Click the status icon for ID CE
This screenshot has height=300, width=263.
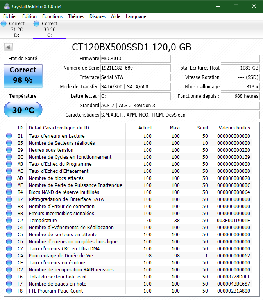click(x=9, y=263)
